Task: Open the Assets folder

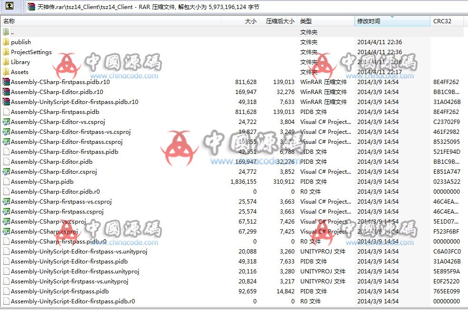Action: [19, 72]
